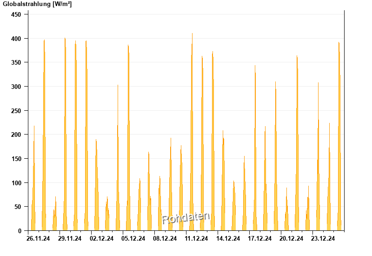Click the 11.12.24 date label
Screen dimensions: 372x256
tap(196, 238)
